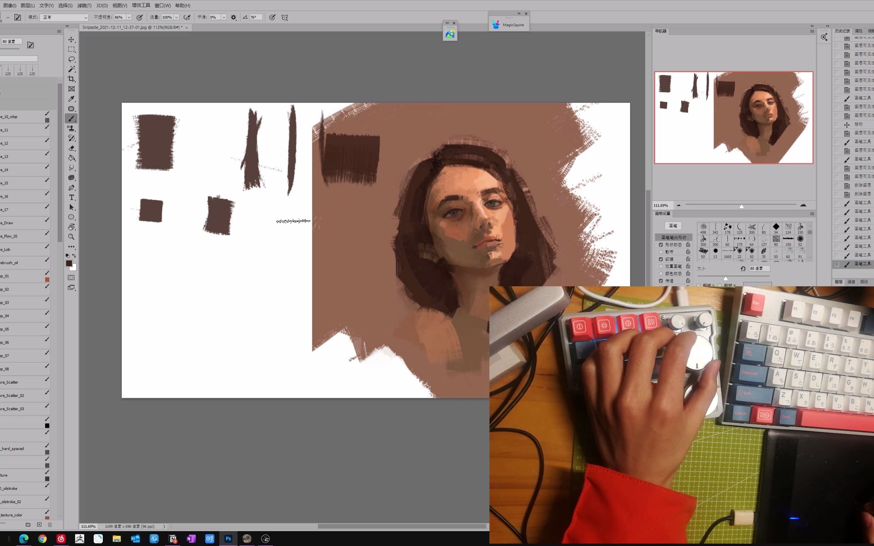Open 导航器 navigator panel menu
874x546 pixels.
[812, 31]
